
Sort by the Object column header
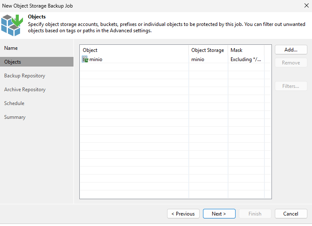tap(134, 50)
